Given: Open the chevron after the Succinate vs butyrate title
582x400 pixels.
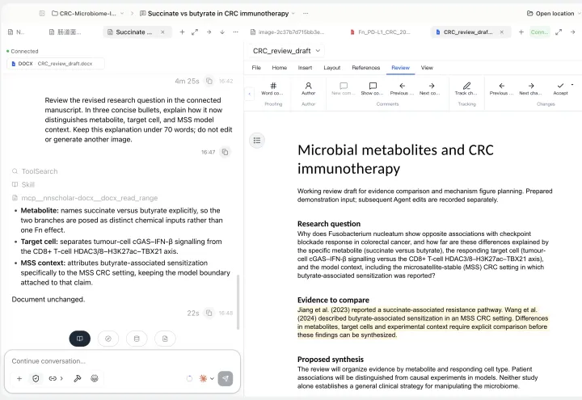Looking at the screenshot, I should [x=293, y=14].
